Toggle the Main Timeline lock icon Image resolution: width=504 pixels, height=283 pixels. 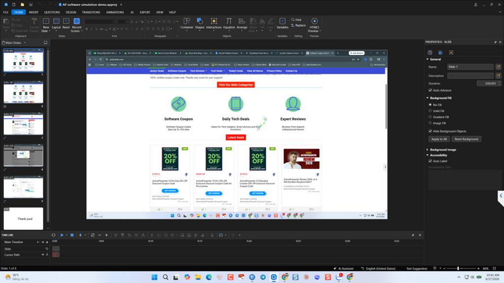(47, 242)
